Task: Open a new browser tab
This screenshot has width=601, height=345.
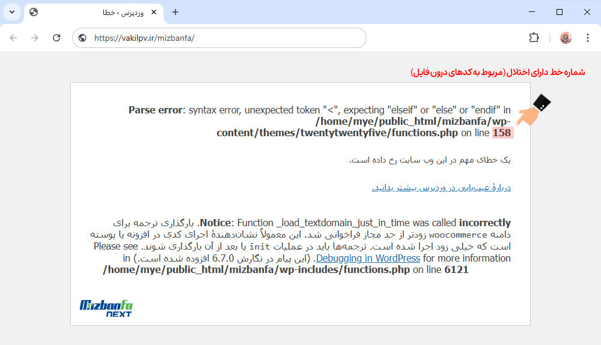Action: [x=175, y=12]
